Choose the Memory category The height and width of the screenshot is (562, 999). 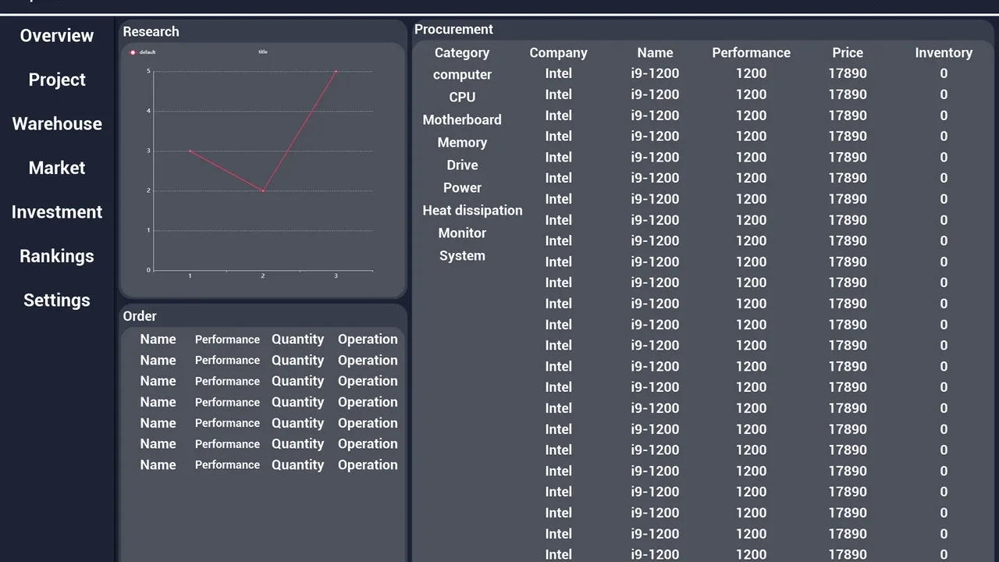[x=462, y=143]
